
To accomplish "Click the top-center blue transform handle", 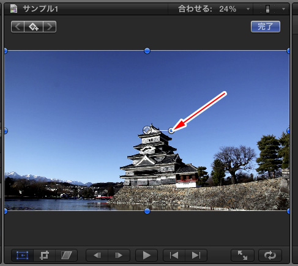I will (147, 51).
